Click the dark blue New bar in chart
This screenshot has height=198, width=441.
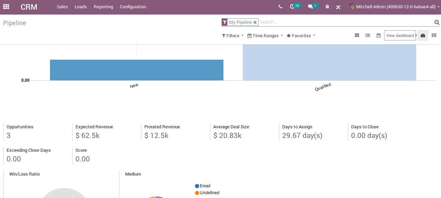[136, 70]
